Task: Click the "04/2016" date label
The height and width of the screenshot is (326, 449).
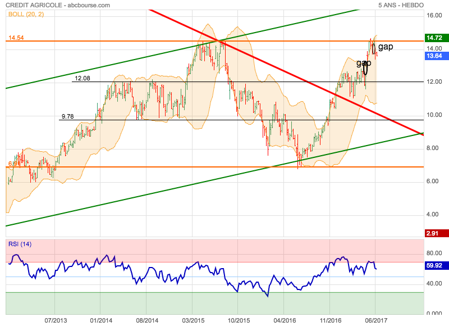Action: point(285,320)
